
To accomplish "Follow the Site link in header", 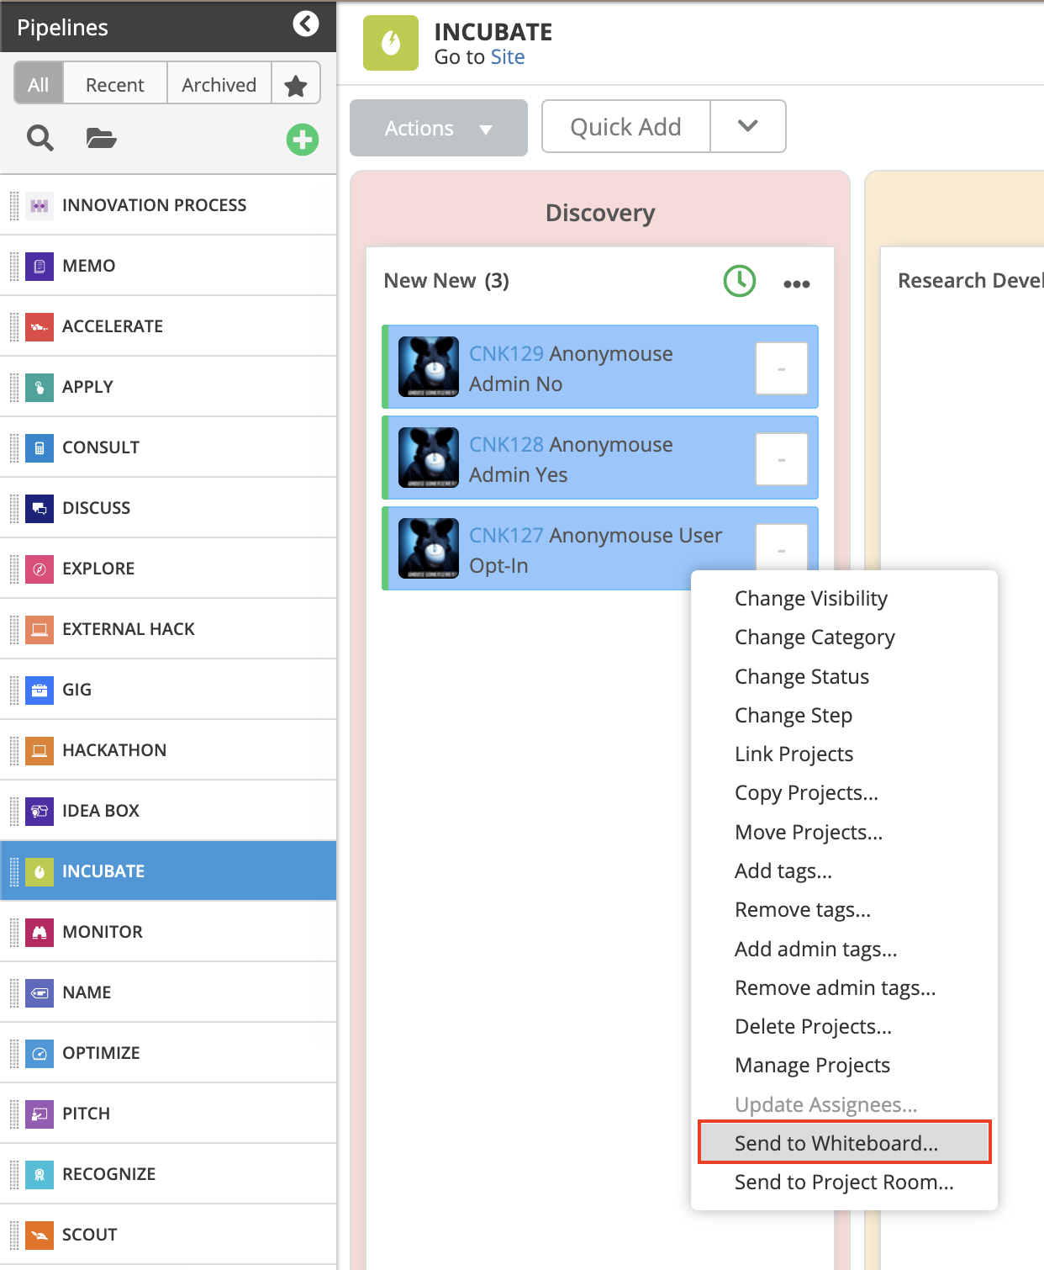I will pos(508,57).
